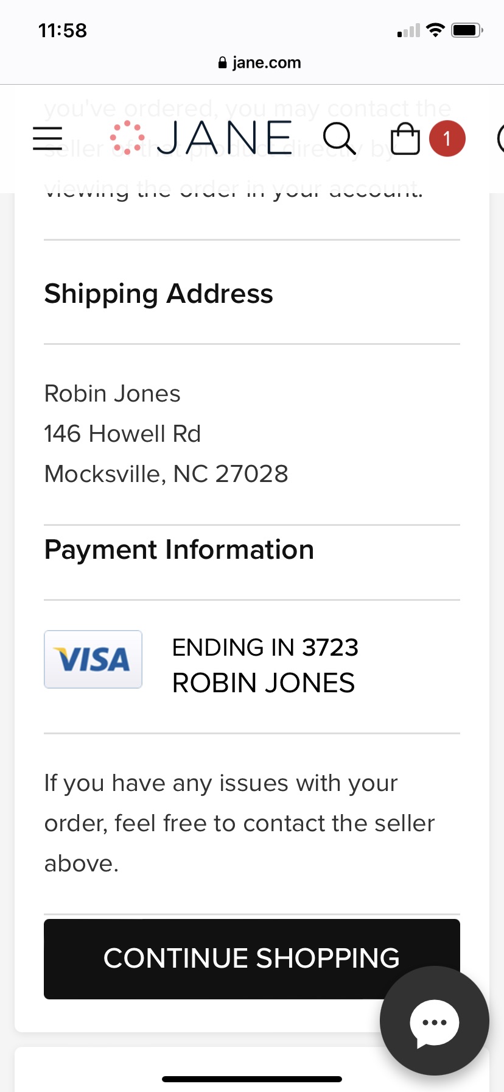Tap the Mocksville, NC 27028 line

pyautogui.click(x=166, y=474)
